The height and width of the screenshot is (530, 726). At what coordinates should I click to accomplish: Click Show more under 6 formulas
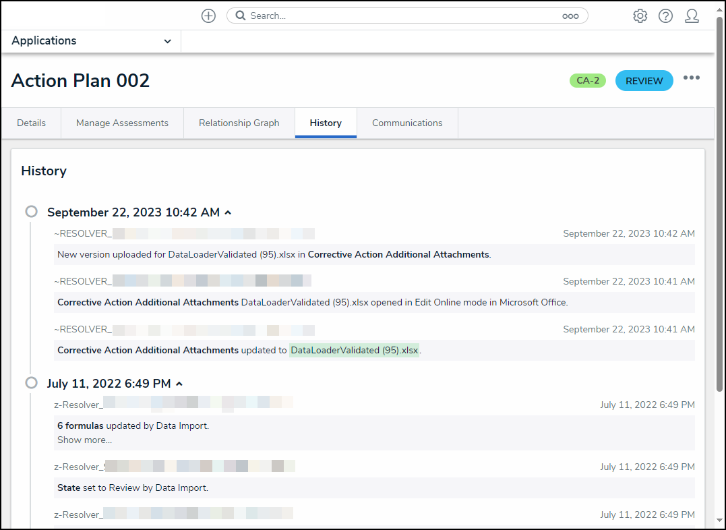coord(84,440)
